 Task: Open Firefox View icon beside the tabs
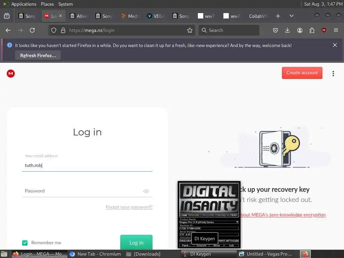tap(7, 16)
